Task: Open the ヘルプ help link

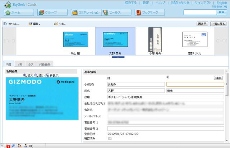Action: 161,3
